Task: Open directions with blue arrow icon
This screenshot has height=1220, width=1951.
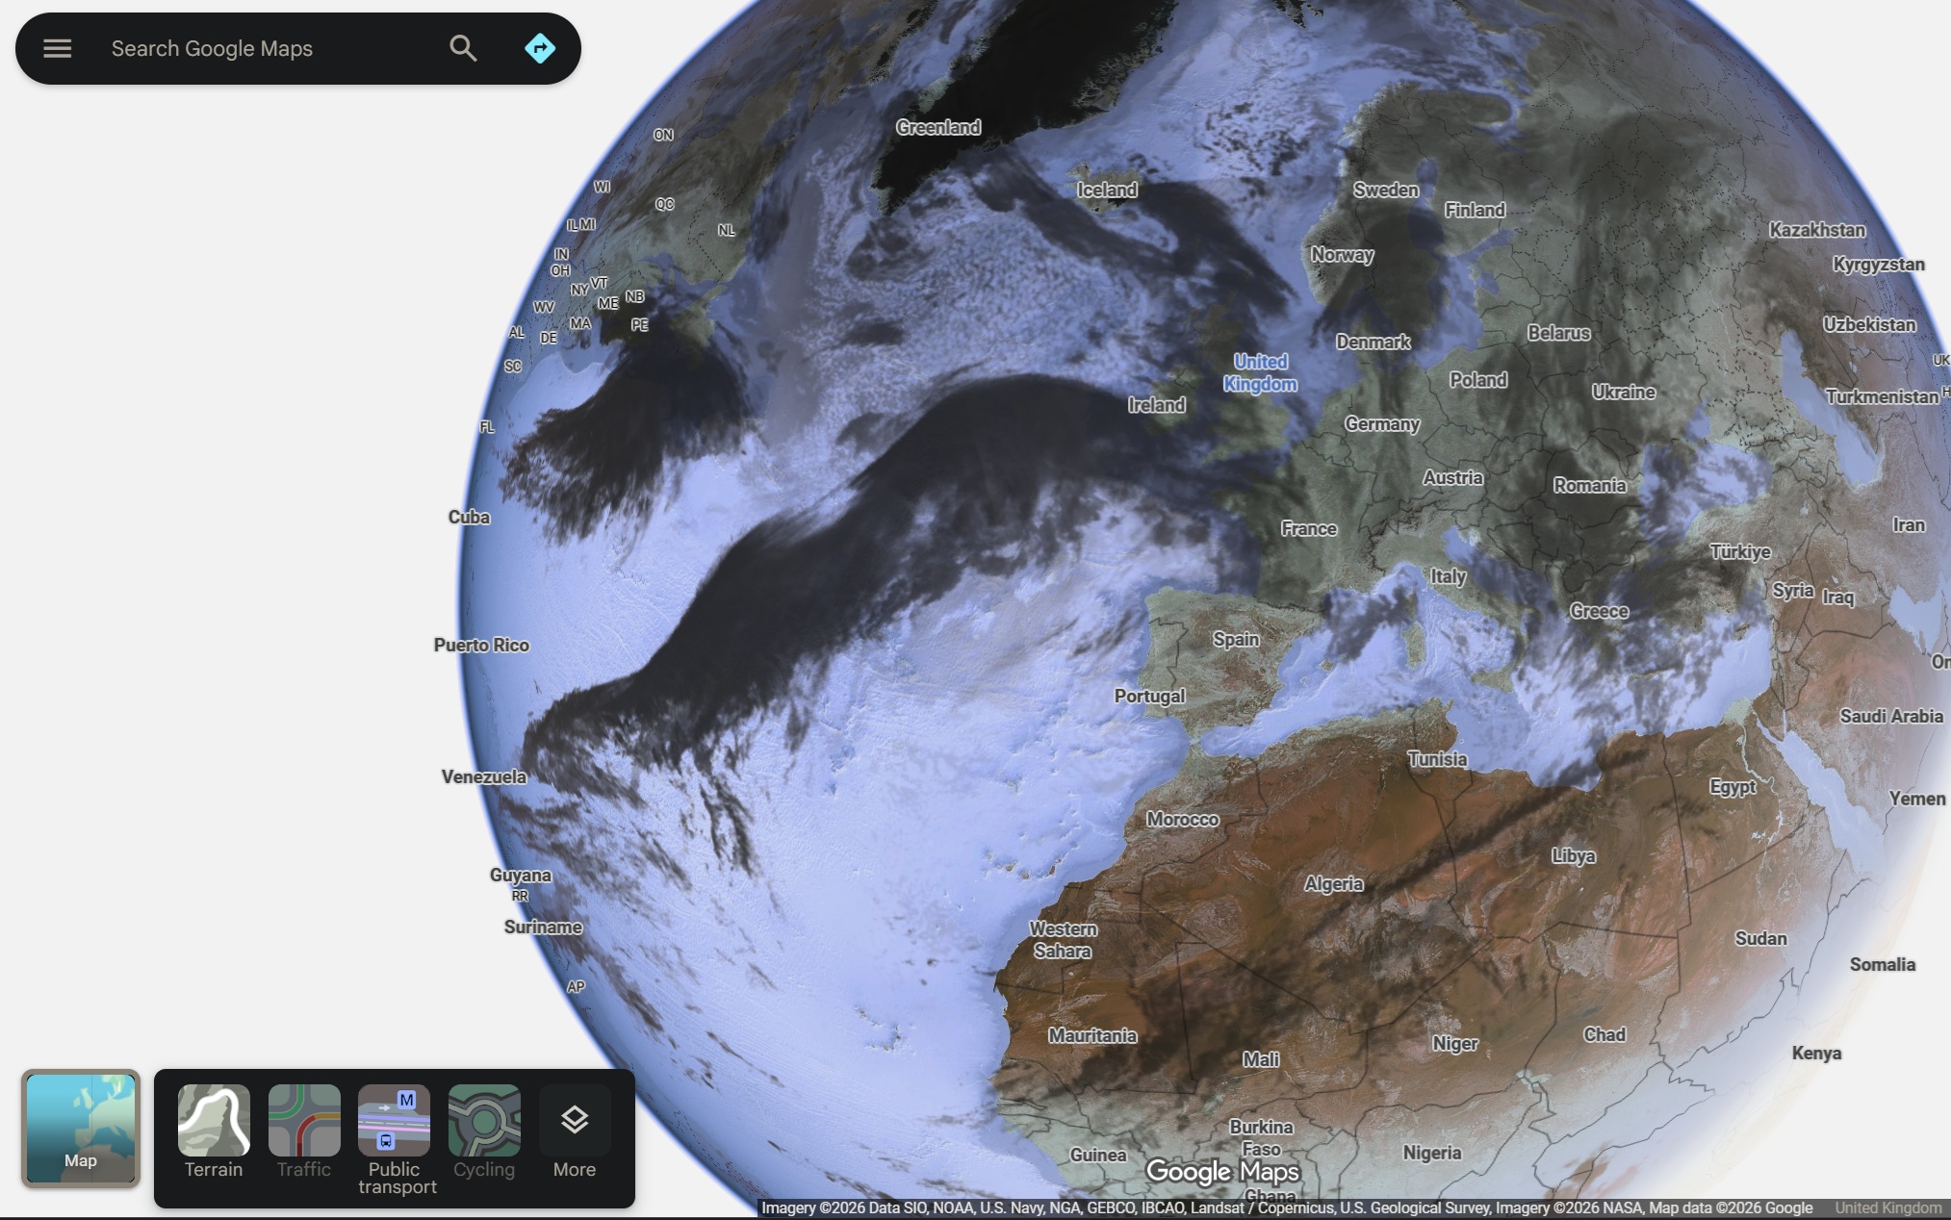Action: (540, 48)
